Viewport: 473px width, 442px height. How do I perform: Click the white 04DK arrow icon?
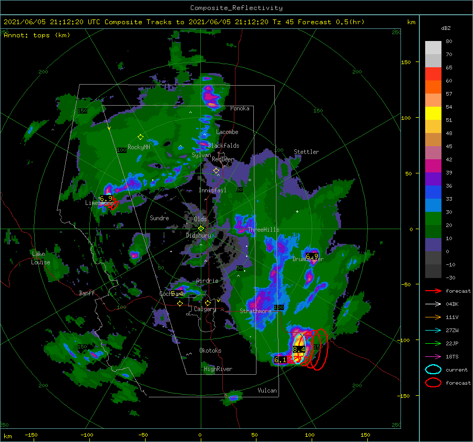pyautogui.click(x=433, y=304)
